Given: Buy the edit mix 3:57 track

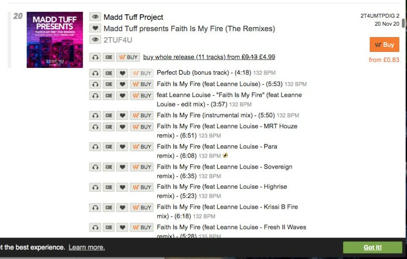Looking at the screenshot, I should 142,95.
